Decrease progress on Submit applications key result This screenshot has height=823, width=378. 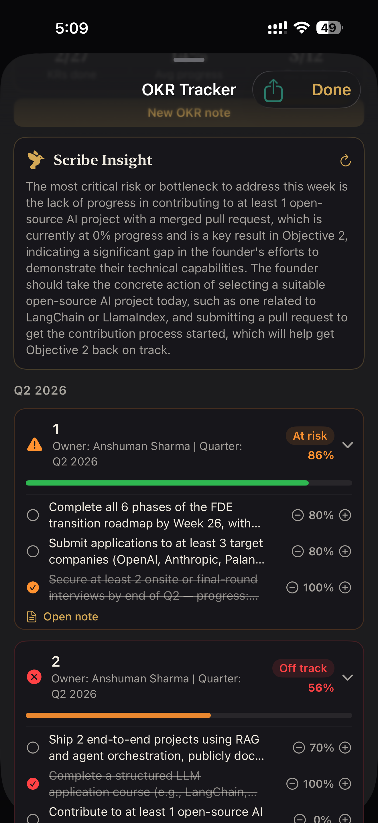(298, 551)
